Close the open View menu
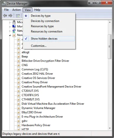This screenshot has height=138, width=114. tap(28, 10)
